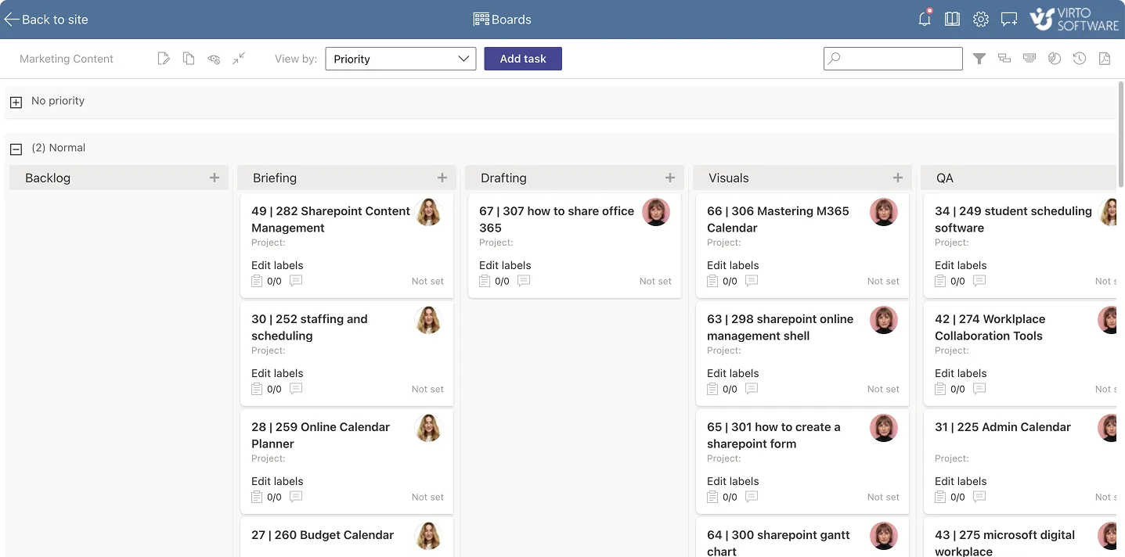The width and height of the screenshot is (1125, 557).
Task: Click Back to site in the top bar
Action: (x=47, y=19)
